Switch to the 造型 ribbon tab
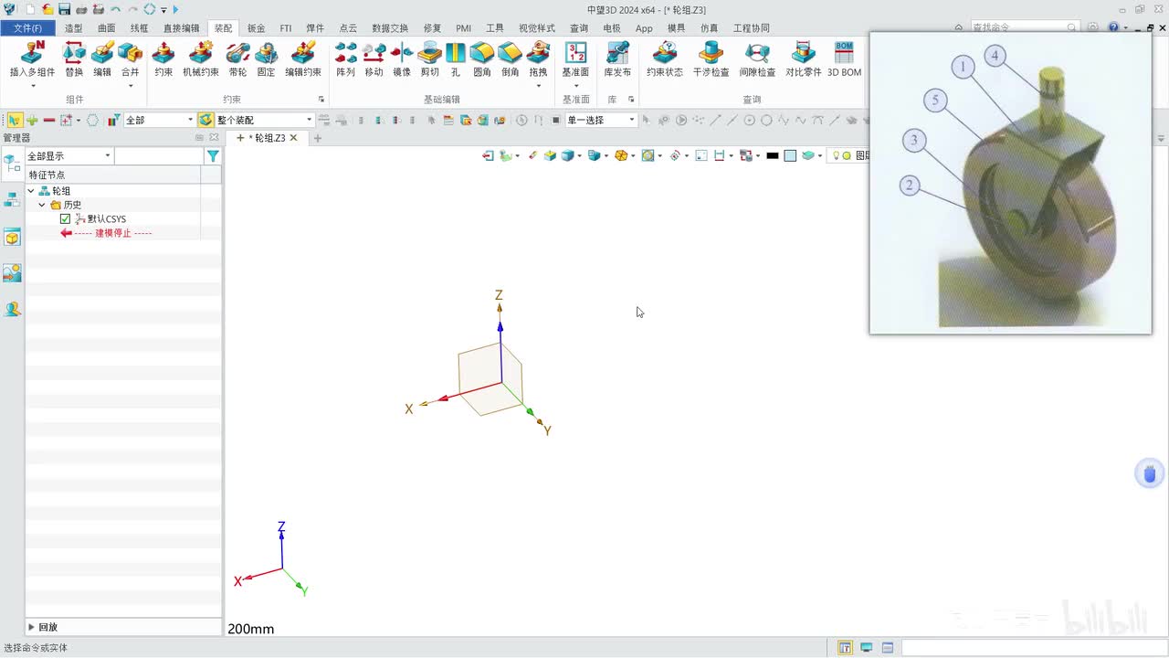This screenshot has width=1169, height=658. click(x=73, y=28)
